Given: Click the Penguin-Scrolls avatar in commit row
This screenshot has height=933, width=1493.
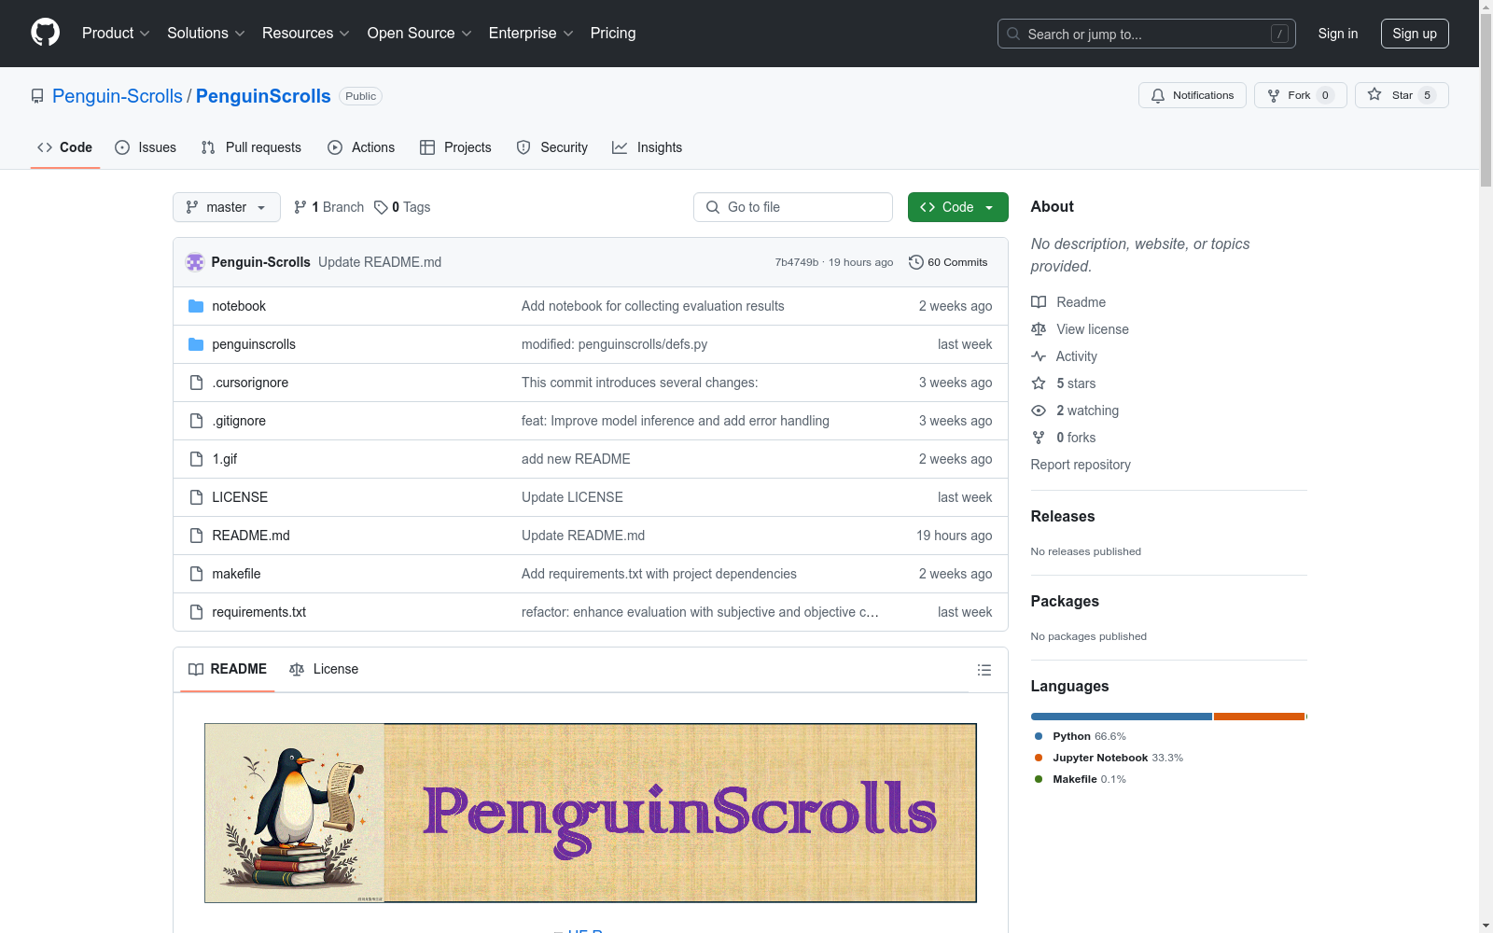Looking at the screenshot, I should [195, 262].
